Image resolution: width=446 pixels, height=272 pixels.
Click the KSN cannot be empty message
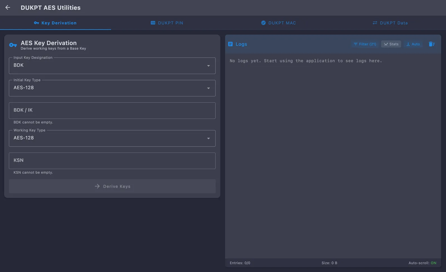33,172
